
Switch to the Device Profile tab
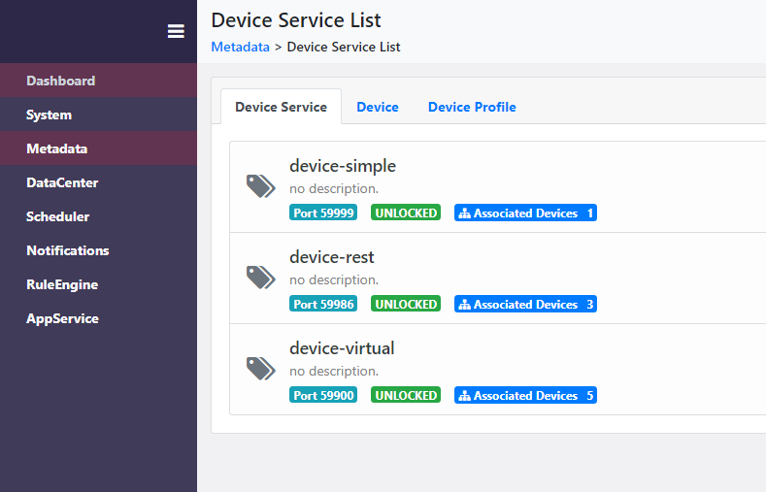point(472,107)
